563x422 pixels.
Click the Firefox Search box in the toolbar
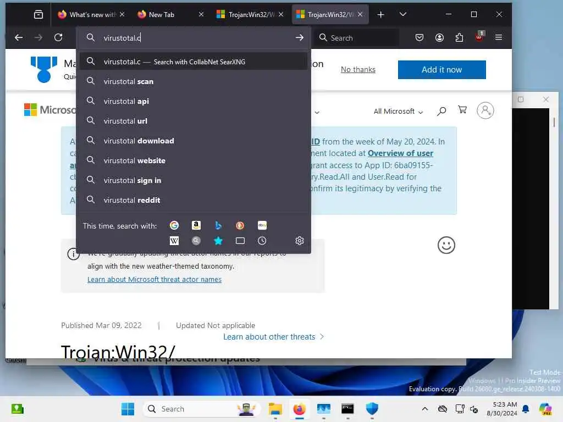tap(357, 38)
